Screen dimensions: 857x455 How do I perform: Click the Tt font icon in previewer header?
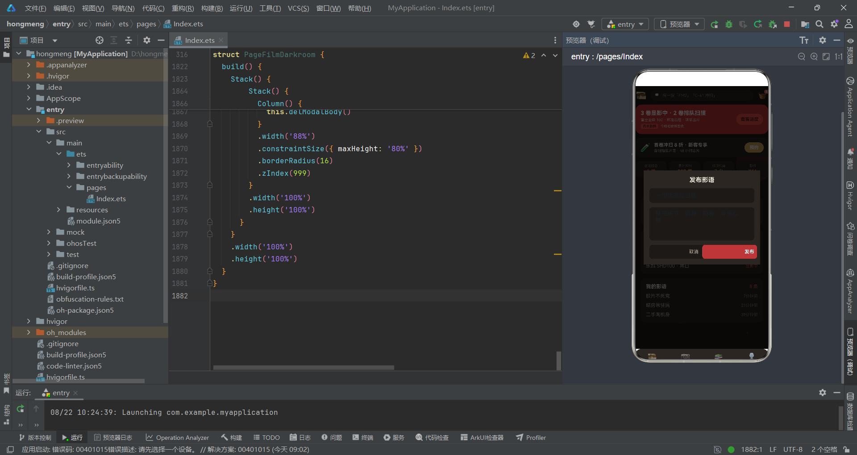click(804, 41)
